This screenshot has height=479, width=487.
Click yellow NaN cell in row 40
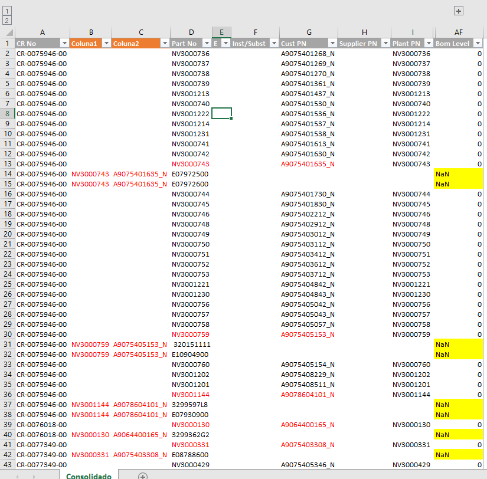tap(459, 435)
